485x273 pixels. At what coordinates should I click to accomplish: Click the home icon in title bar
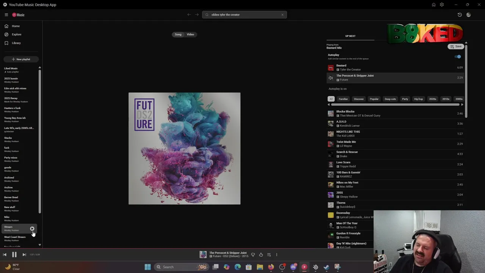click(x=433, y=5)
